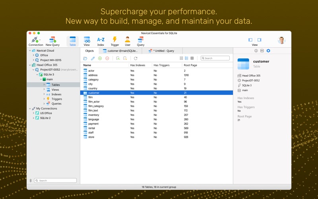Viewport: 318px width, 199px height.
Task: Select the store table row
Action: tap(157, 137)
